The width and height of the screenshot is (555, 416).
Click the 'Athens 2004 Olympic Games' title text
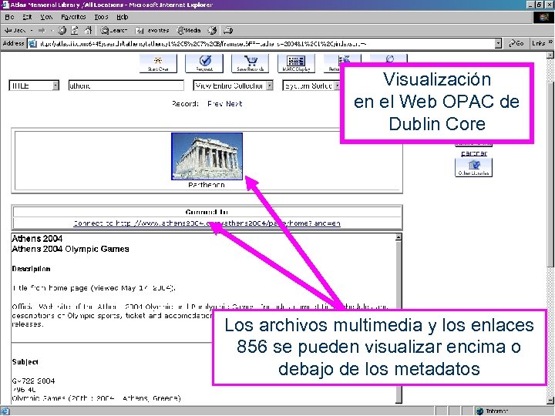pos(70,249)
